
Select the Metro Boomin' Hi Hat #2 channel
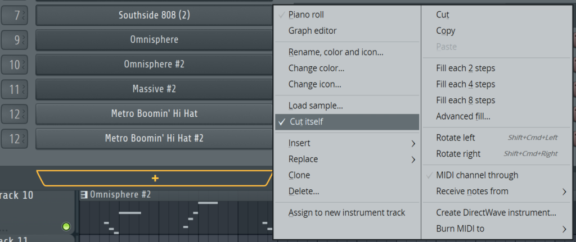coord(154,138)
